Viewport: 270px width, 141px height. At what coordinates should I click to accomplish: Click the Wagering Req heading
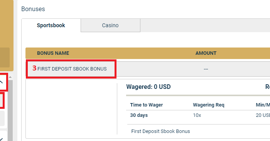[209, 105]
